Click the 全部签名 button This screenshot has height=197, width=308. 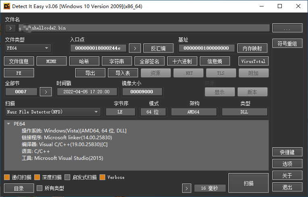tap(149, 61)
